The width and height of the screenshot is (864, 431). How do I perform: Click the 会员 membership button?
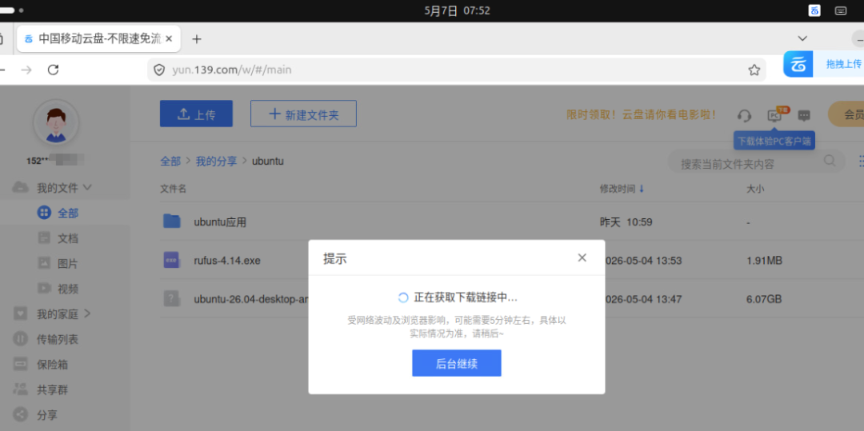[846, 114]
